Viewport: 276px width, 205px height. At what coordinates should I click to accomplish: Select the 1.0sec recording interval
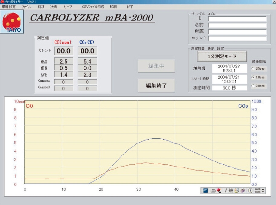[x=253, y=77]
